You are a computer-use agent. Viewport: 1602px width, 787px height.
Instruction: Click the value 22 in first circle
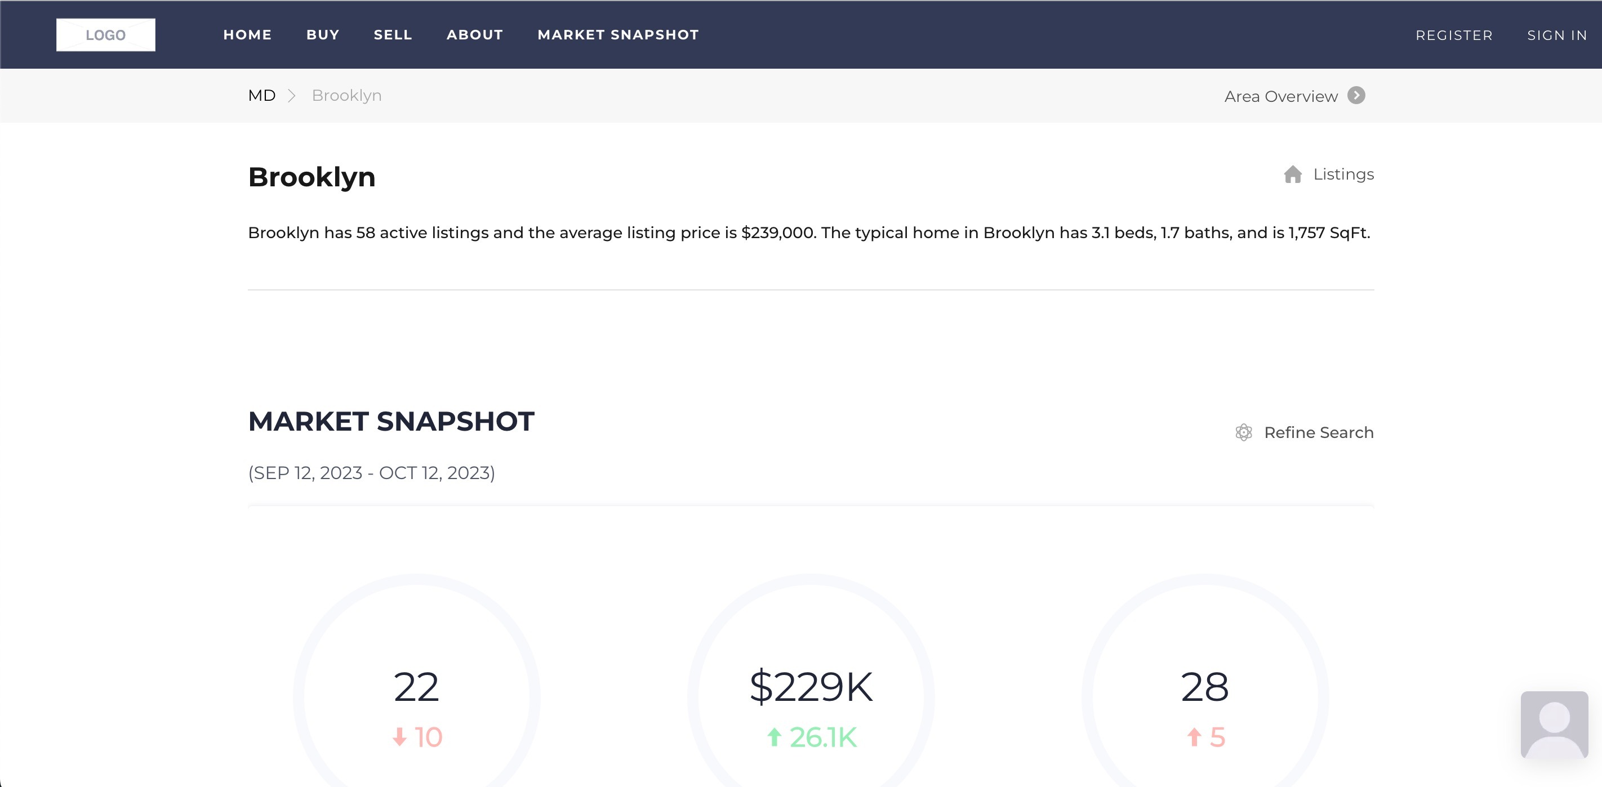416,687
